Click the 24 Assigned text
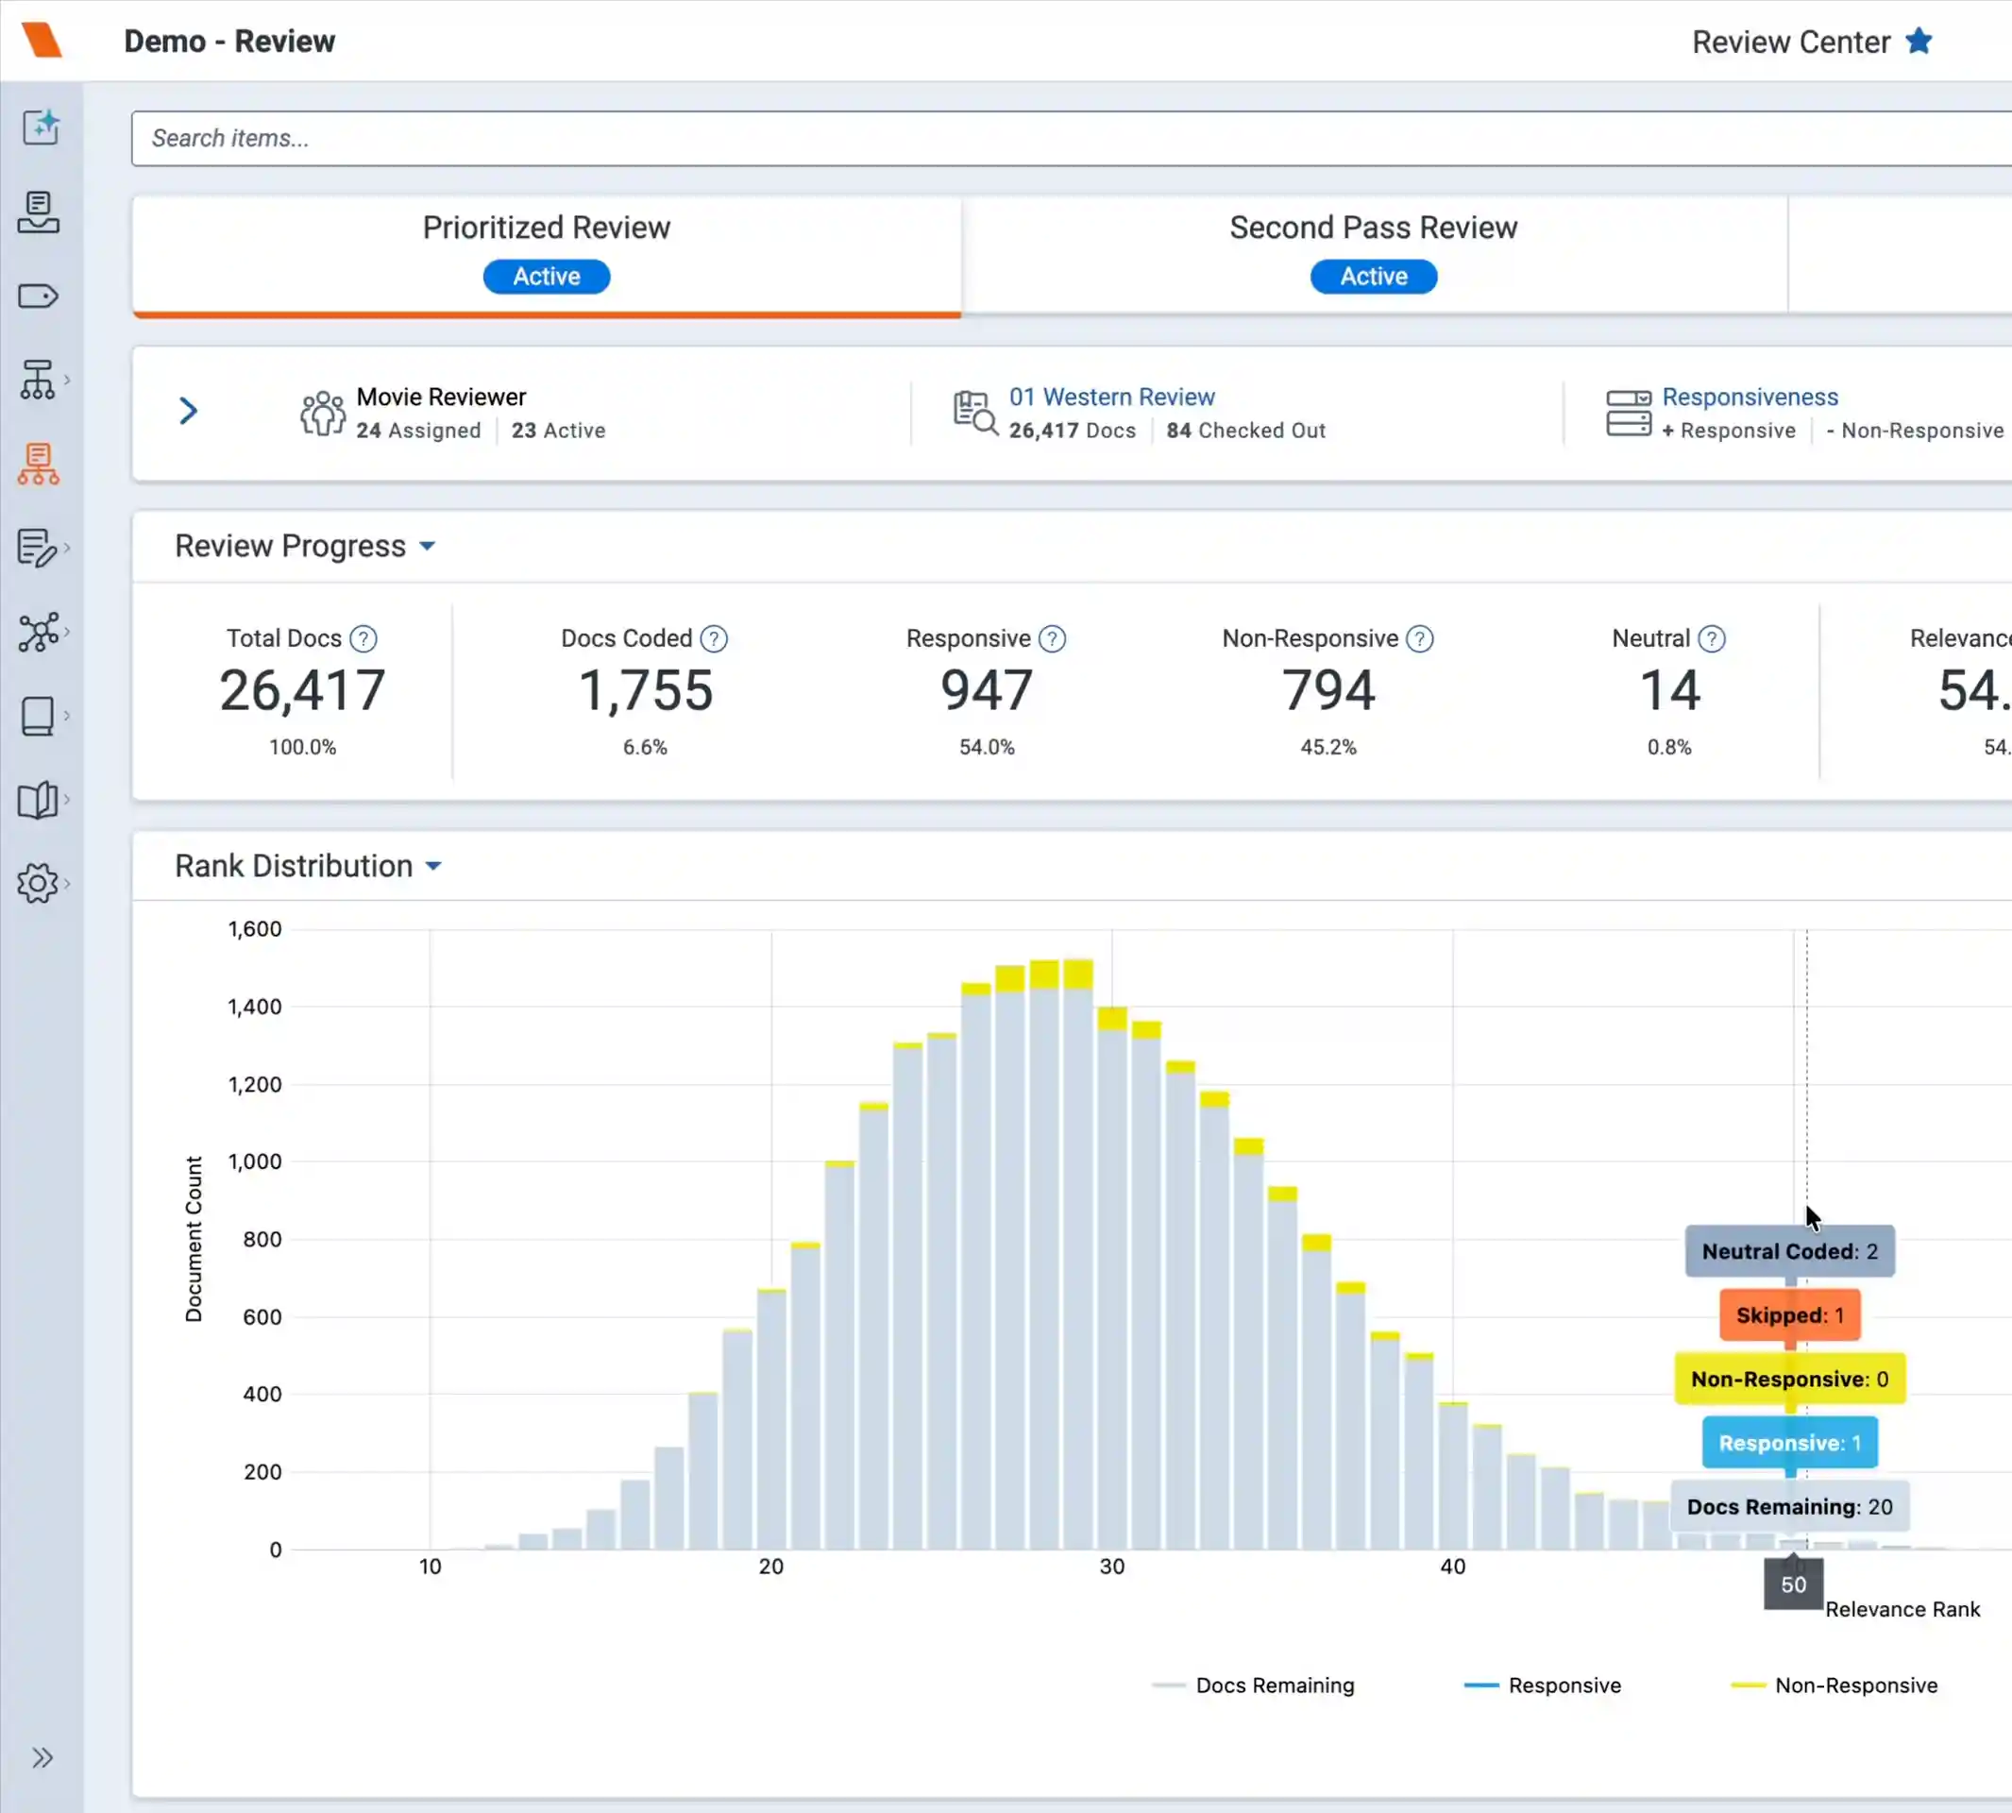 [418, 431]
